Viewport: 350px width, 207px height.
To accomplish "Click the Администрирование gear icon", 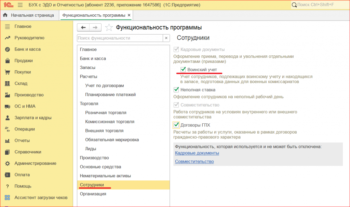I will click(8, 163).
